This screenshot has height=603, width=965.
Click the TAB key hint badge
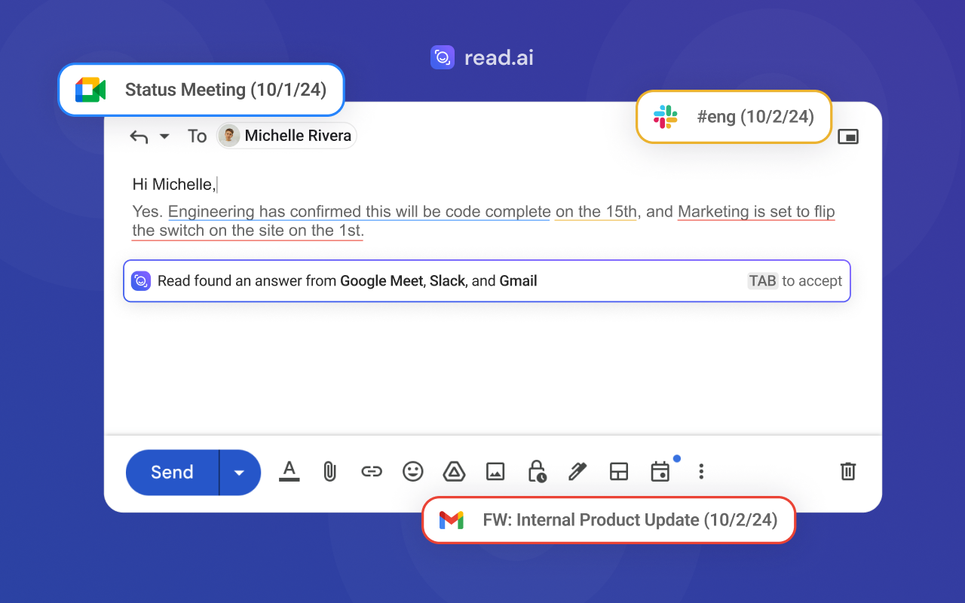click(762, 281)
